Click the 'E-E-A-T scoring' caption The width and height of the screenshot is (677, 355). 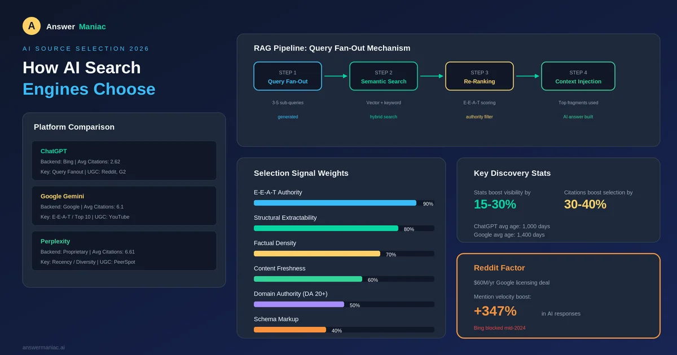[x=480, y=103]
